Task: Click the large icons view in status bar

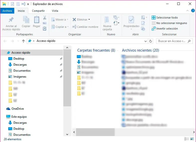Action: (192, 139)
